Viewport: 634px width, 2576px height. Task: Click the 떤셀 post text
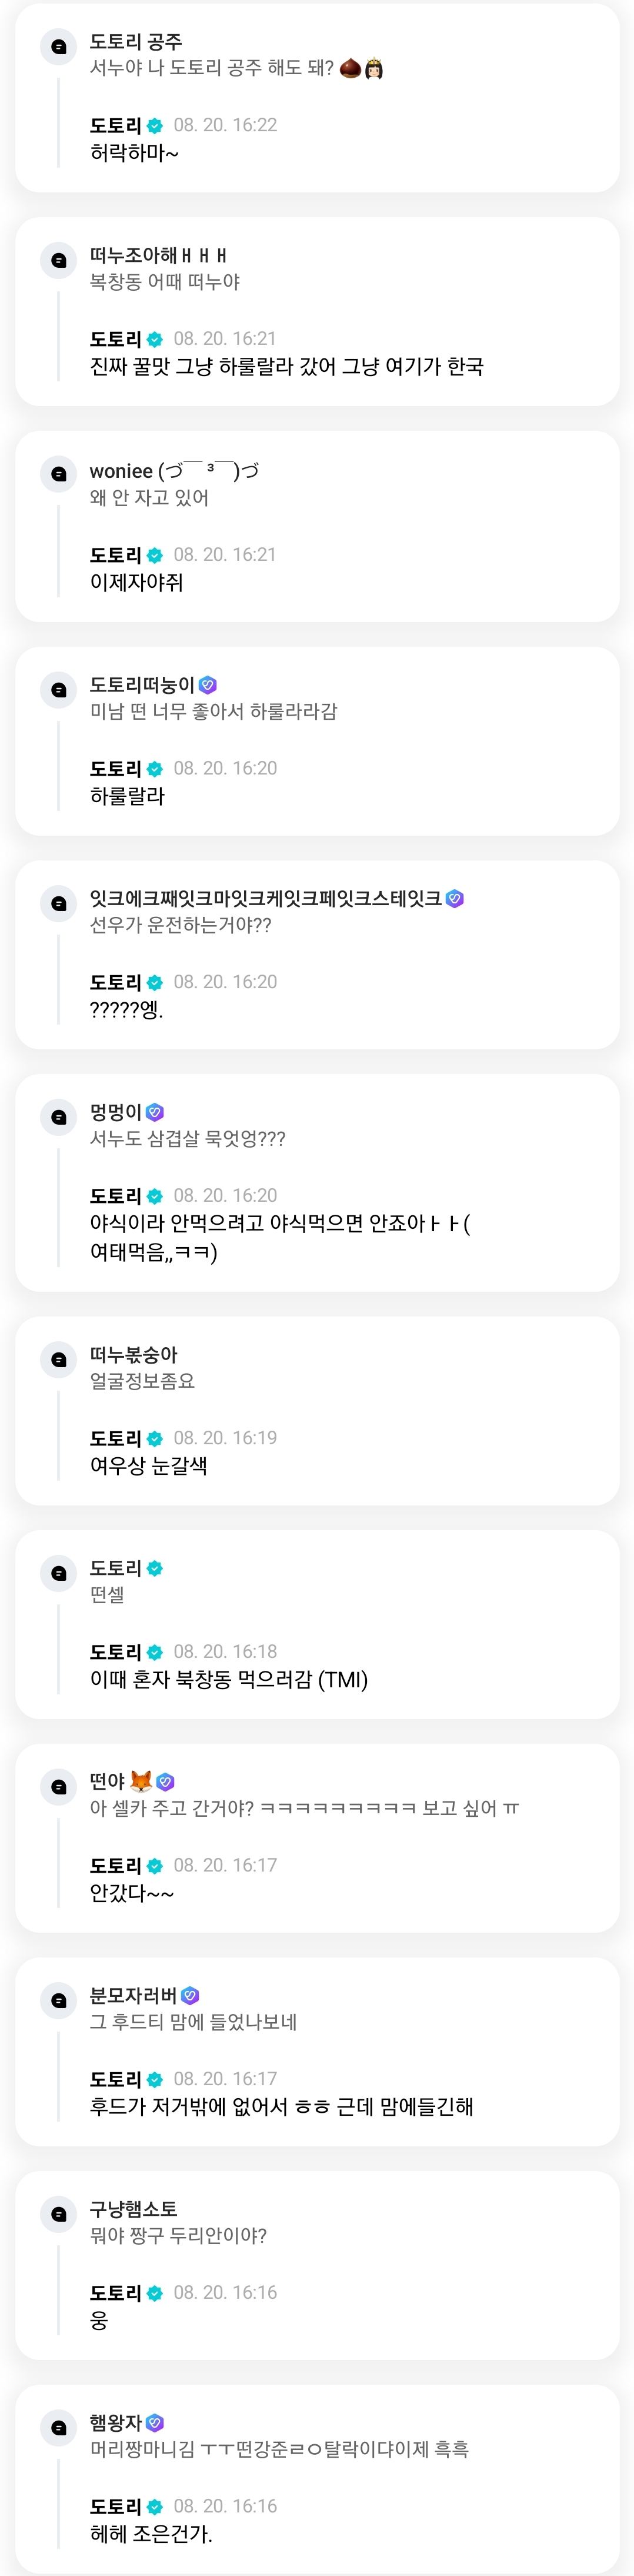point(107,1595)
